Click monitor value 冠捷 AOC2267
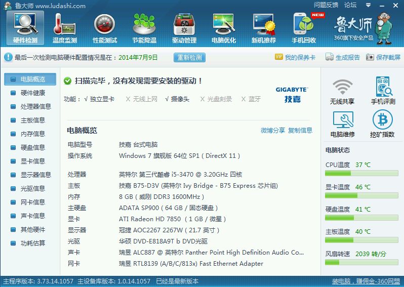The height and width of the screenshot is (287, 404). (x=169, y=230)
